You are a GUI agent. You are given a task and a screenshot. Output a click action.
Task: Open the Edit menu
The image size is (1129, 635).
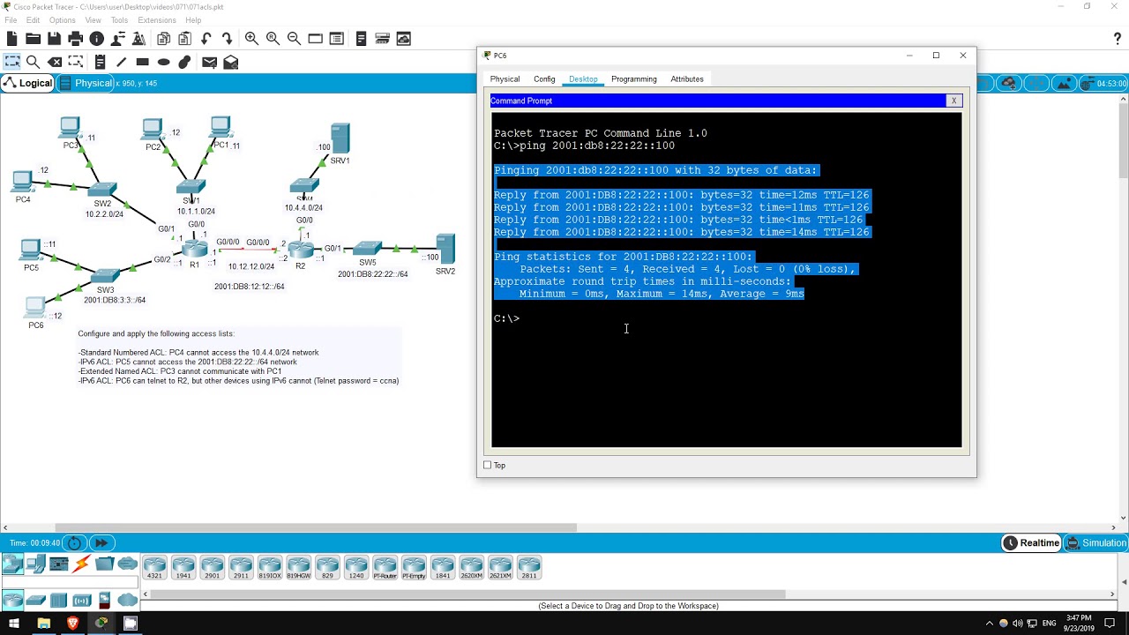pos(33,20)
